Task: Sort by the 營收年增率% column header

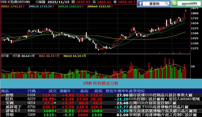Action: pyautogui.click(x=117, y=91)
